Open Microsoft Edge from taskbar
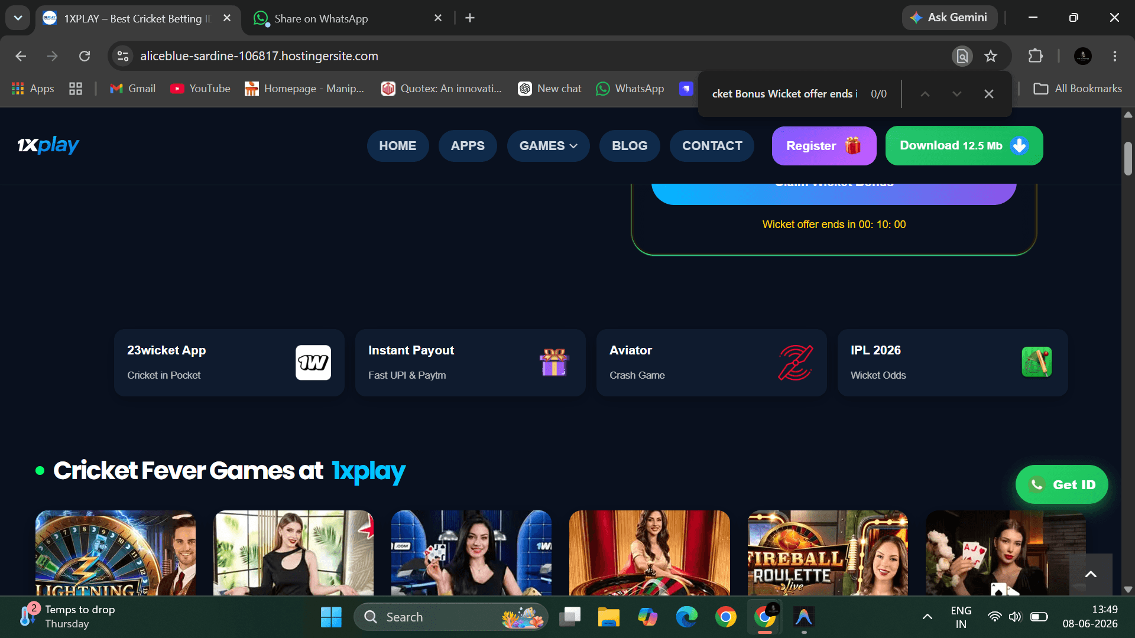Image resolution: width=1135 pixels, height=638 pixels. point(686,617)
